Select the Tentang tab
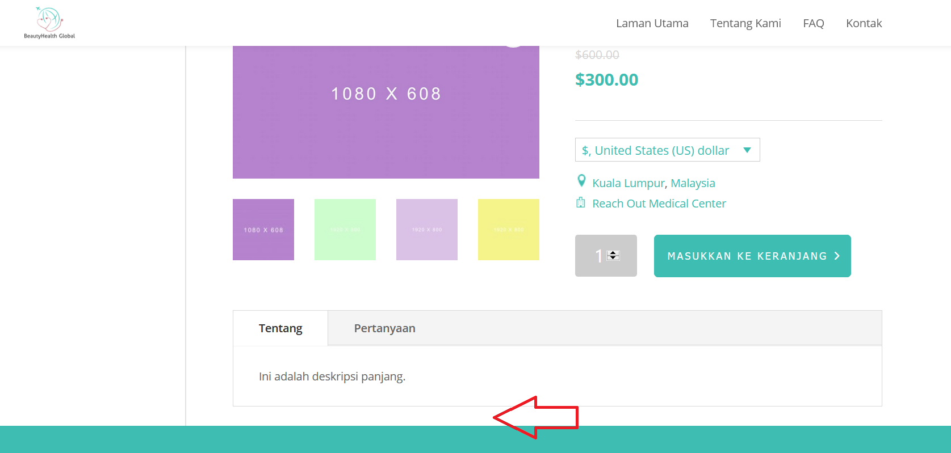Screen dimensions: 951x453 coord(280,328)
